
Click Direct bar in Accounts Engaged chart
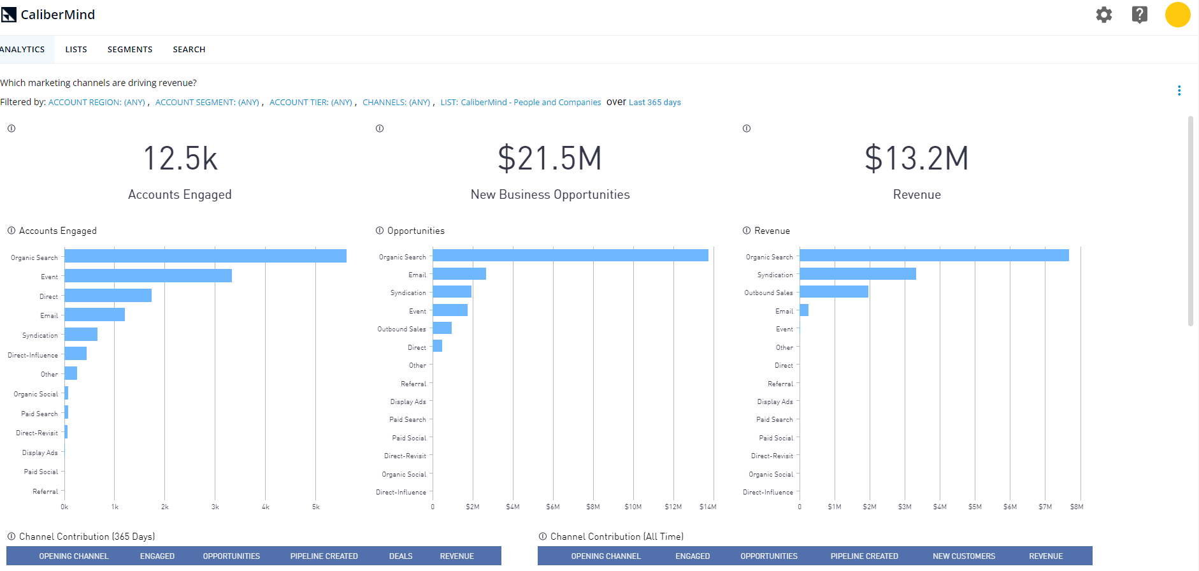coord(108,295)
